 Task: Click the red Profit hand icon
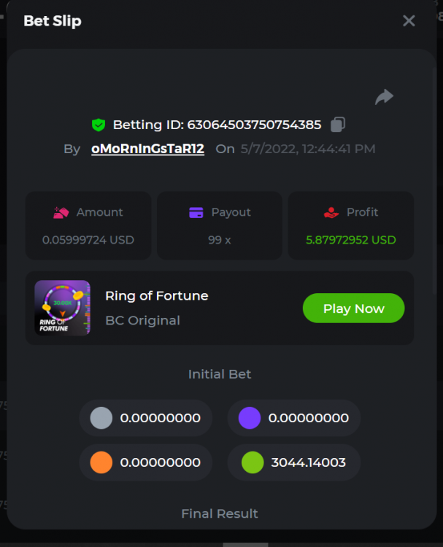[331, 212]
